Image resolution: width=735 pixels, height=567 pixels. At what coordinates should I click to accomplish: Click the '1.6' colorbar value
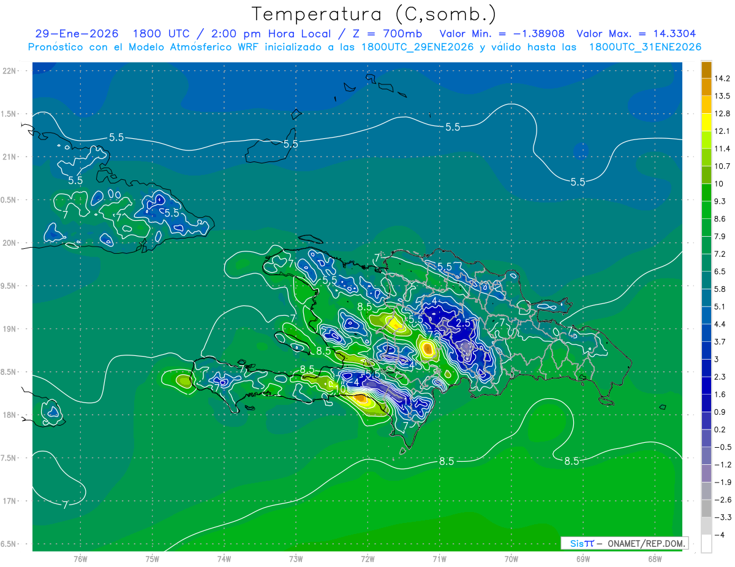719,395
